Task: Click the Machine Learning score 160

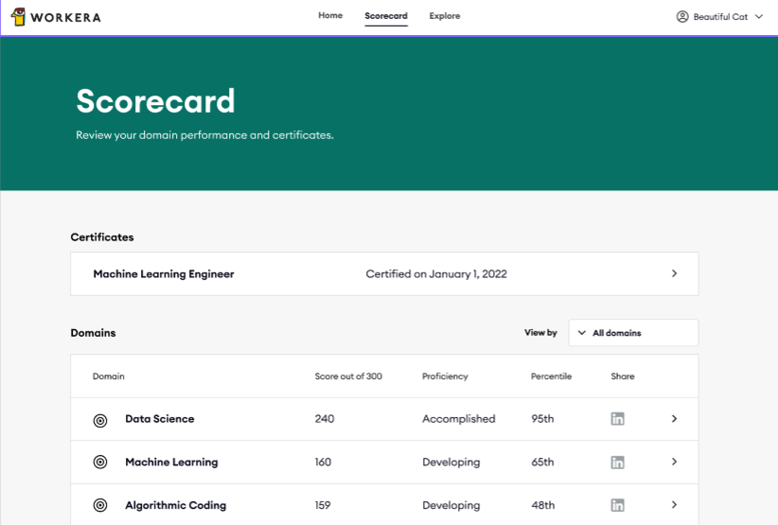Action: [323, 462]
